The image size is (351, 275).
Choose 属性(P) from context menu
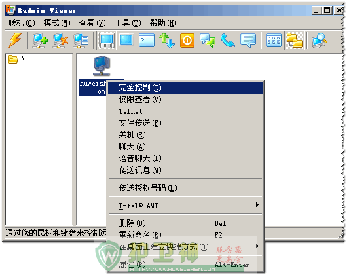point(185,265)
